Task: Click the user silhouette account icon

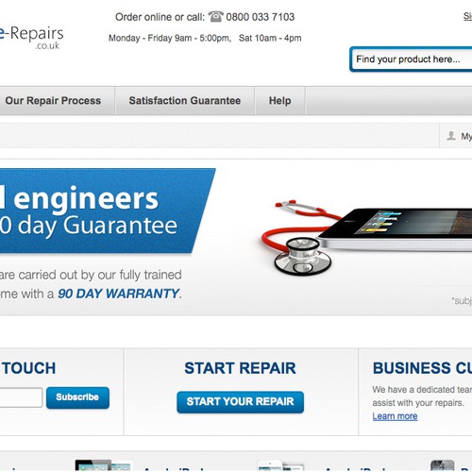Action: coord(451,136)
